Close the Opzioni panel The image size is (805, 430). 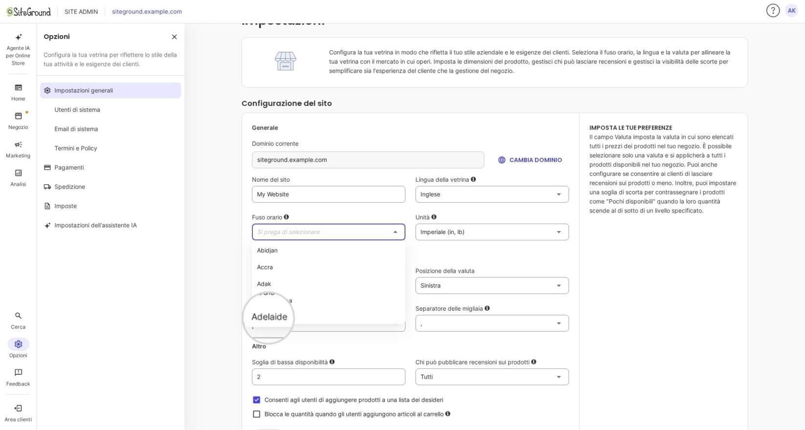pyautogui.click(x=174, y=37)
